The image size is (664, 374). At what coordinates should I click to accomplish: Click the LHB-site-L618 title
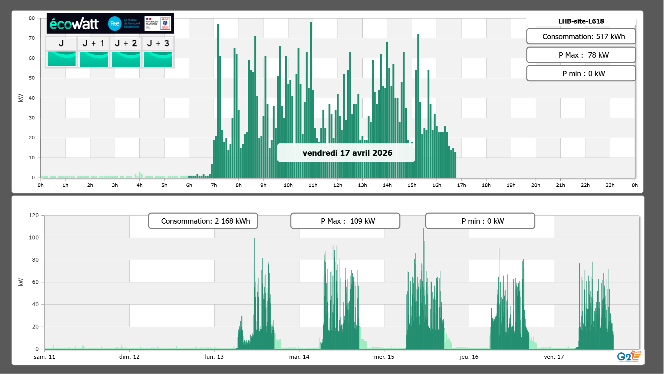click(581, 21)
